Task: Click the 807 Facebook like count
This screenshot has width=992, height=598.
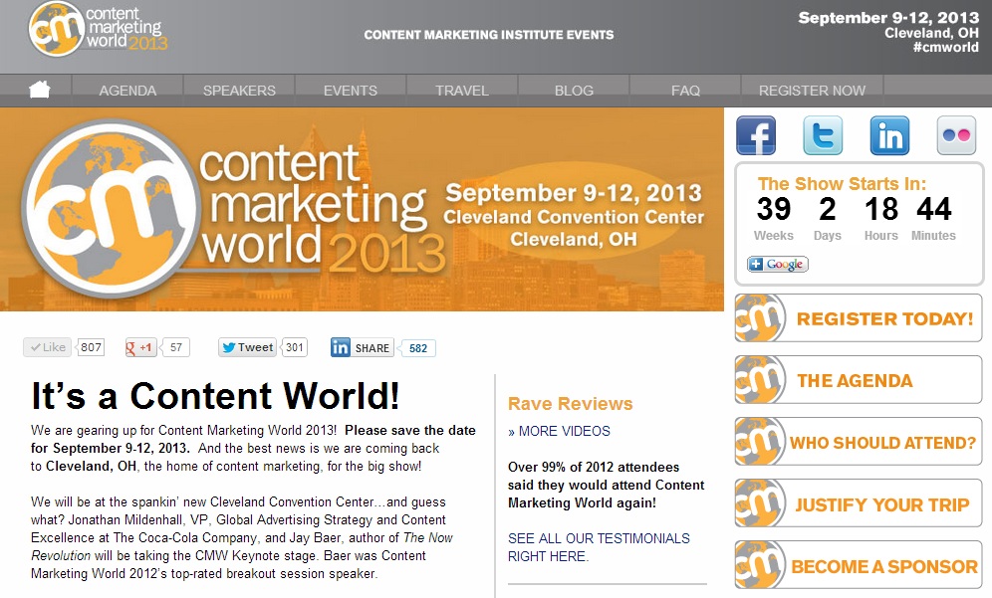Action: tap(91, 347)
